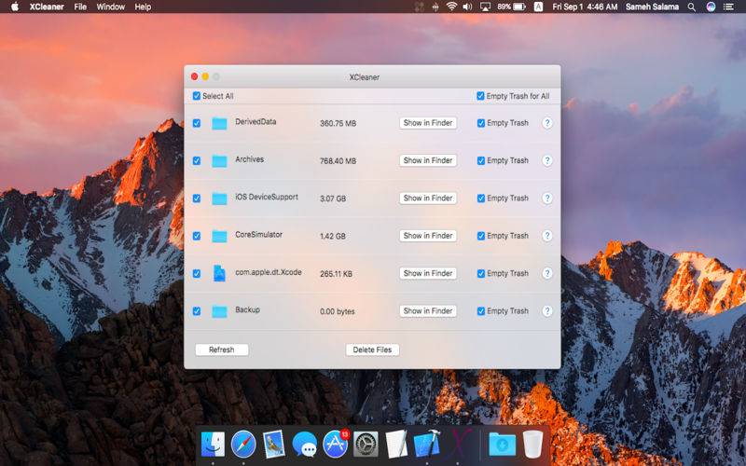Click the Archives folder icon
746x466 pixels.
[219, 160]
